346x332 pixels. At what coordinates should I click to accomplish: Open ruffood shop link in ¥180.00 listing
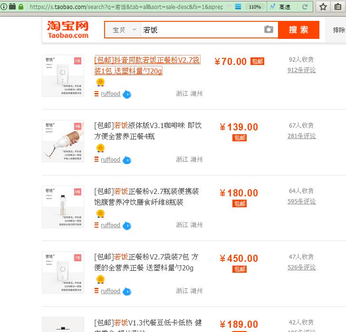[111, 225]
